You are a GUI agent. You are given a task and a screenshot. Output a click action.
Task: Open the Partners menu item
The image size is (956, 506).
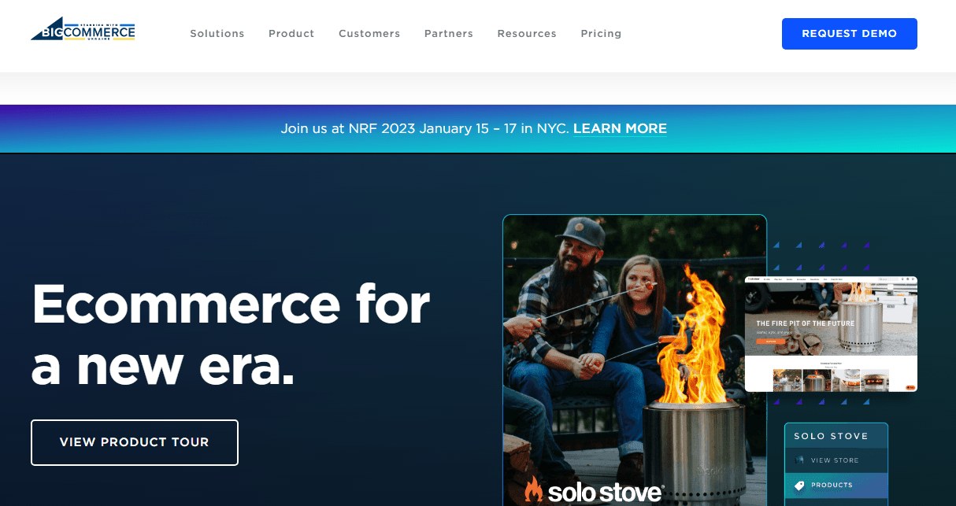(x=449, y=34)
